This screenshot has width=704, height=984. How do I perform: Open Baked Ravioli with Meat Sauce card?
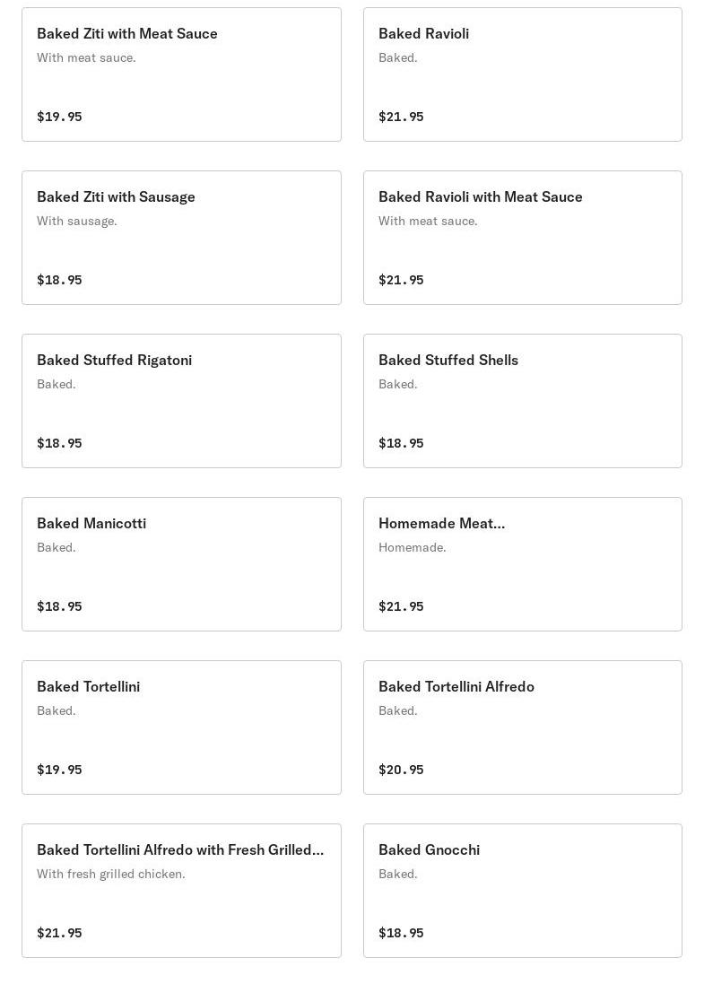pos(522,238)
